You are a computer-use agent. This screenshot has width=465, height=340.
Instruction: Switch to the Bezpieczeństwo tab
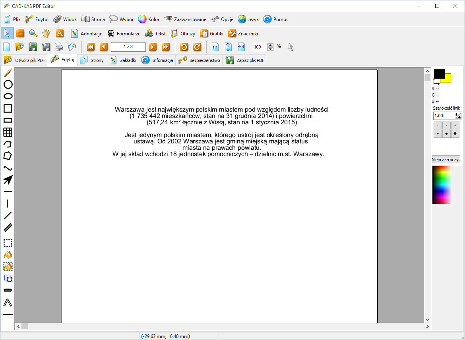[199, 60]
